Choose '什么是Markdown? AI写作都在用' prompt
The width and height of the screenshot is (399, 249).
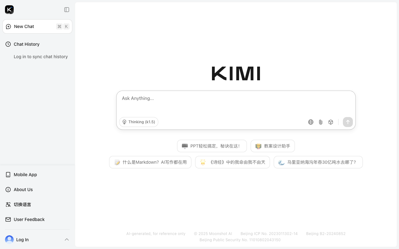pos(150,162)
